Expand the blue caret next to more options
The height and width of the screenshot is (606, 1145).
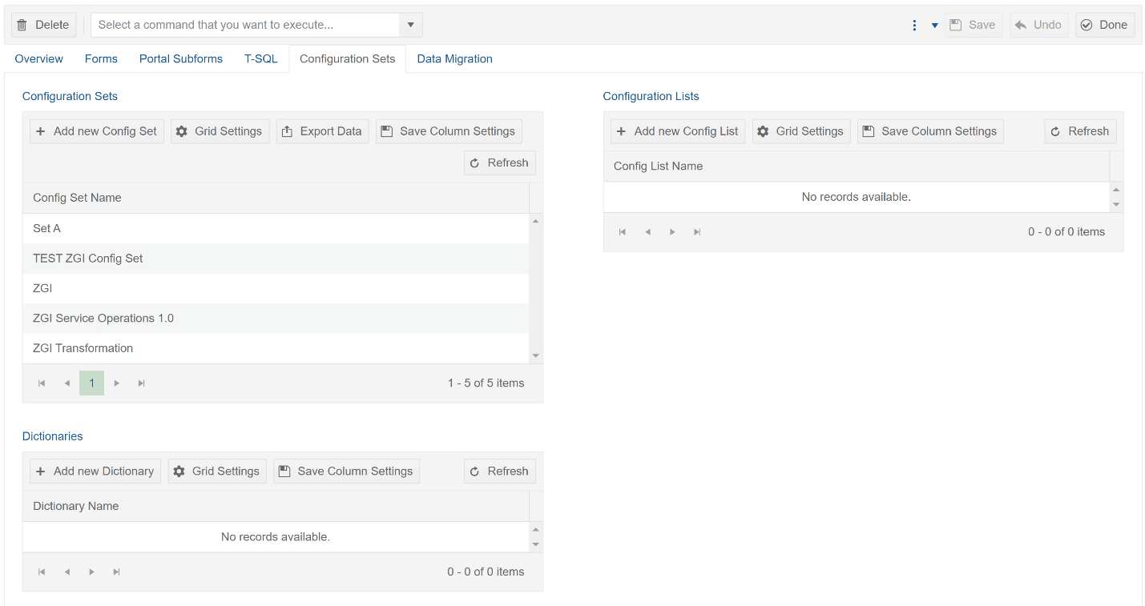point(934,26)
